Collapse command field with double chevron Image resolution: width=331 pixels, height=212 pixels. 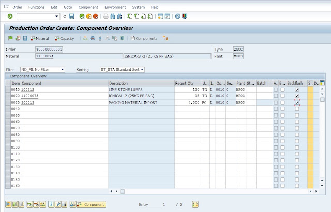65,16
